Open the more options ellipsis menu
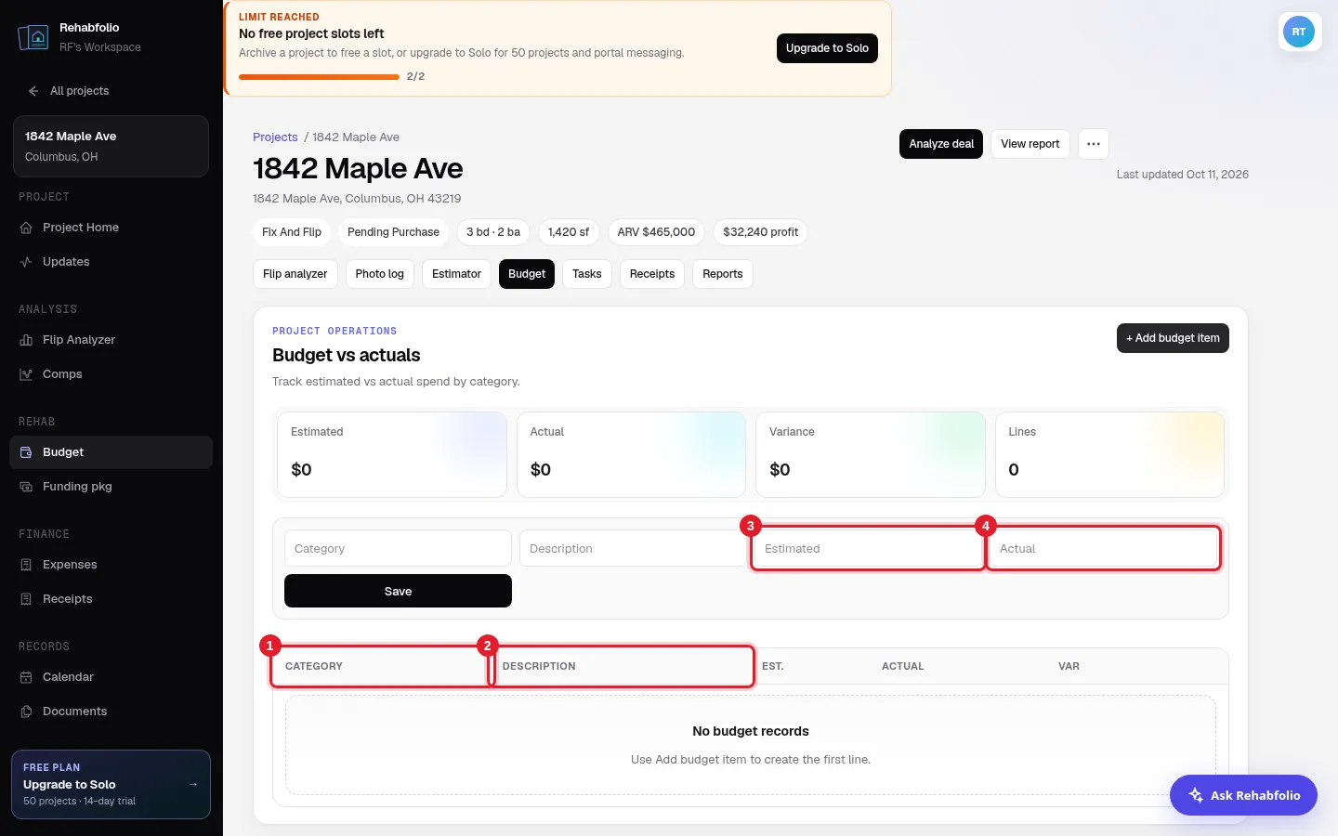The height and width of the screenshot is (836, 1338). pos(1094,144)
